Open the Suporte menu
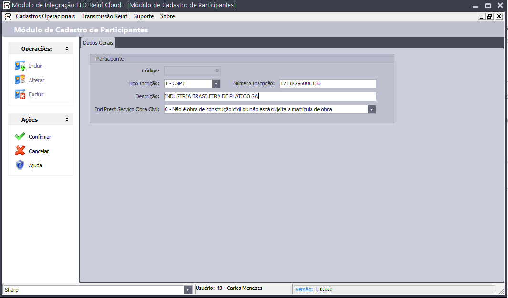The image size is (508, 298). pyautogui.click(x=144, y=16)
